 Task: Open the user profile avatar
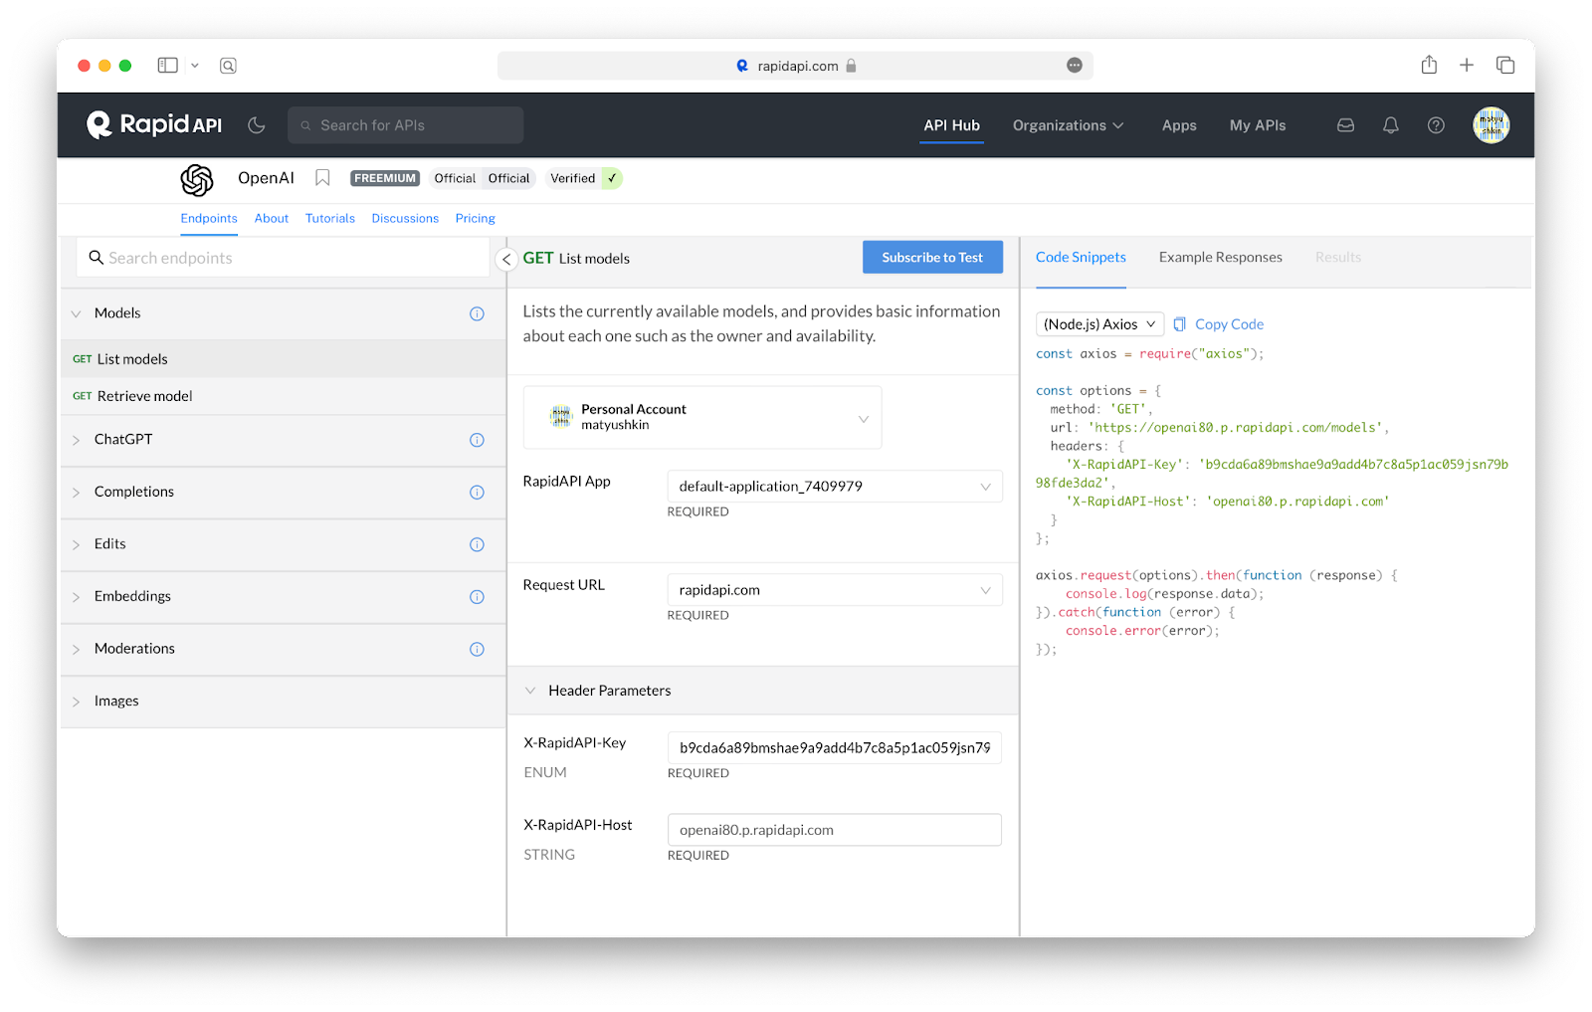pyautogui.click(x=1492, y=125)
